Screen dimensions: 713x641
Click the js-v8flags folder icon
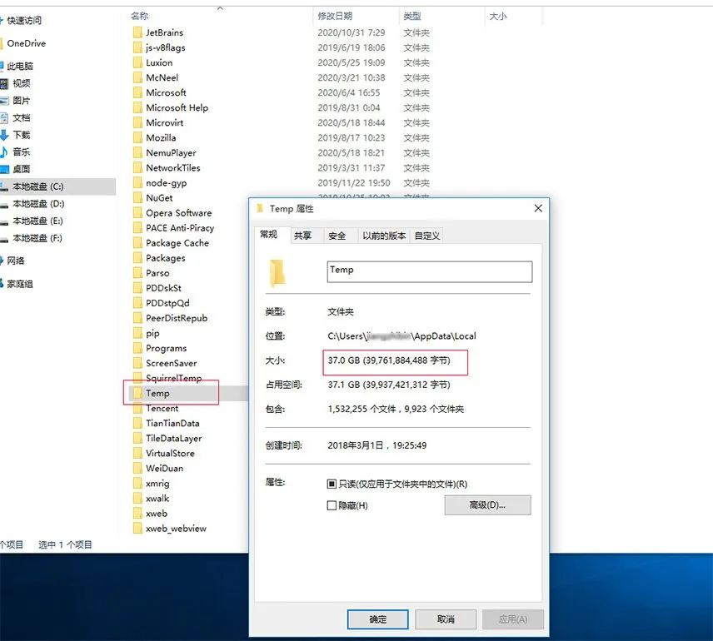(x=137, y=47)
